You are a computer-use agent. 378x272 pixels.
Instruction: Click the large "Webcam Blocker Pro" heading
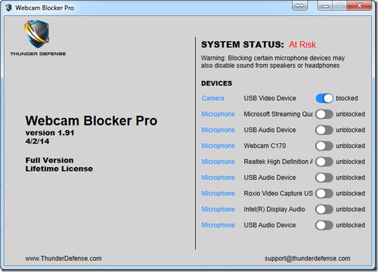click(x=92, y=121)
